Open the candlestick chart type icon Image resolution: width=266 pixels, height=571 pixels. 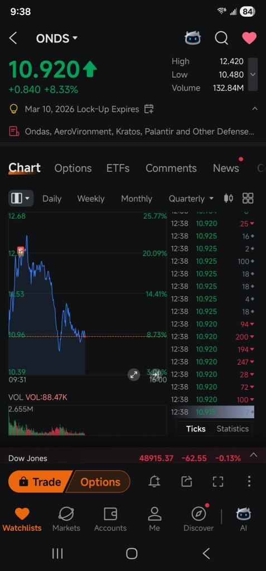tap(229, 198)
